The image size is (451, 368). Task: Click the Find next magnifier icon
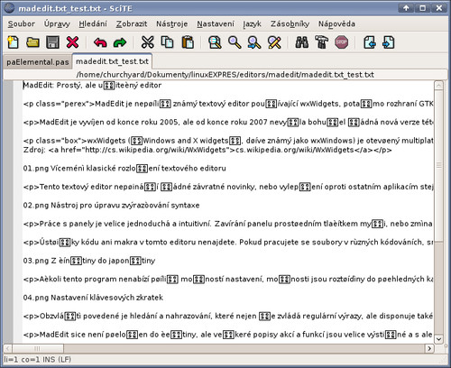click(x=254, y=42)
